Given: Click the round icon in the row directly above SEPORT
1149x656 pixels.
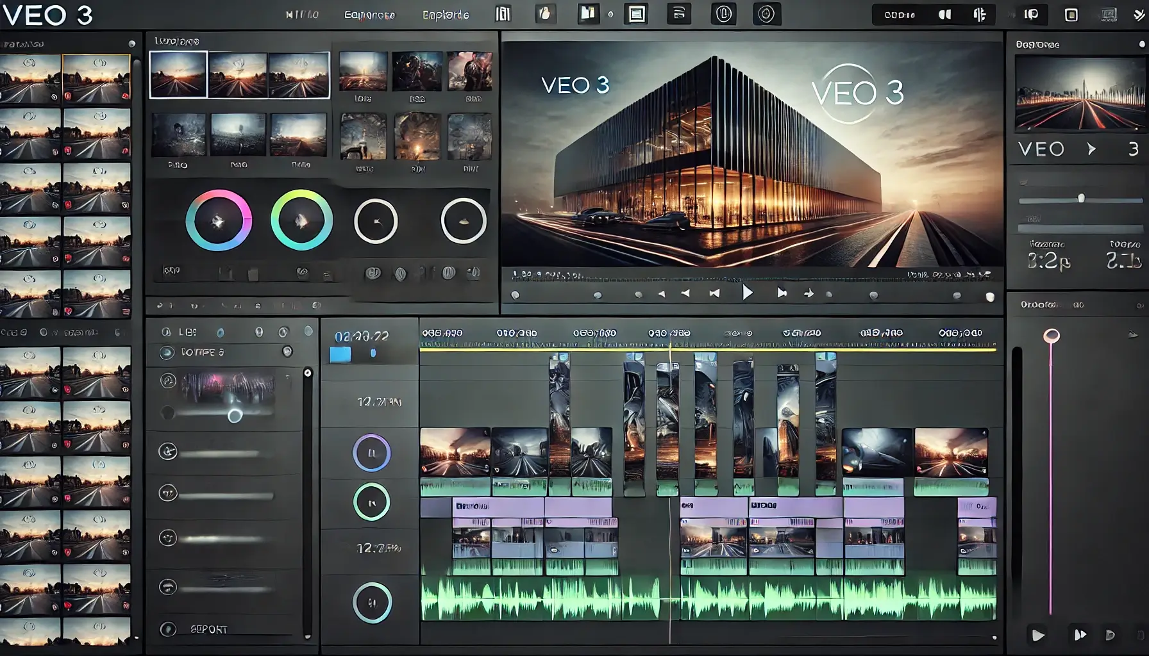Looking at the screenshot, I should point(168,587).
